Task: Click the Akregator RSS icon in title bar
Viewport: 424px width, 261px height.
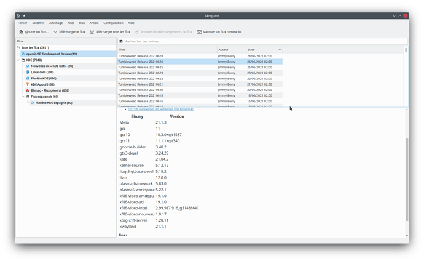Action: point(18,16)
